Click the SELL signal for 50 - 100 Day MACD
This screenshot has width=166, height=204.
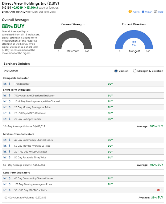159,190
